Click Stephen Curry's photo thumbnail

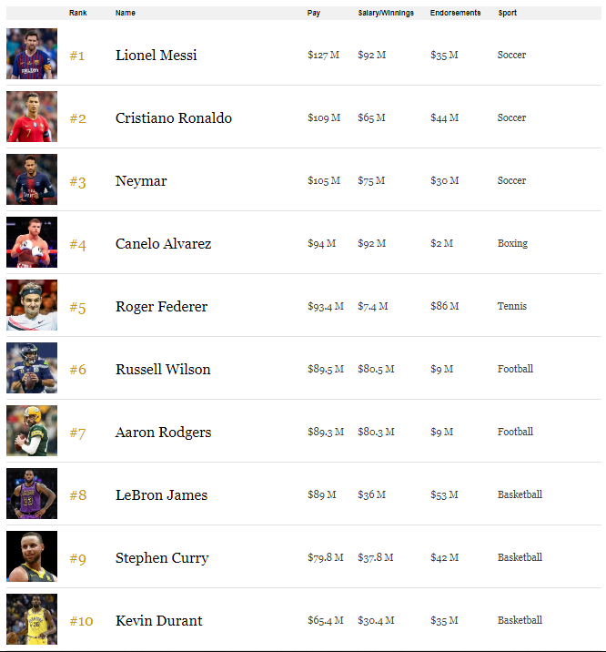click(32, 556)
